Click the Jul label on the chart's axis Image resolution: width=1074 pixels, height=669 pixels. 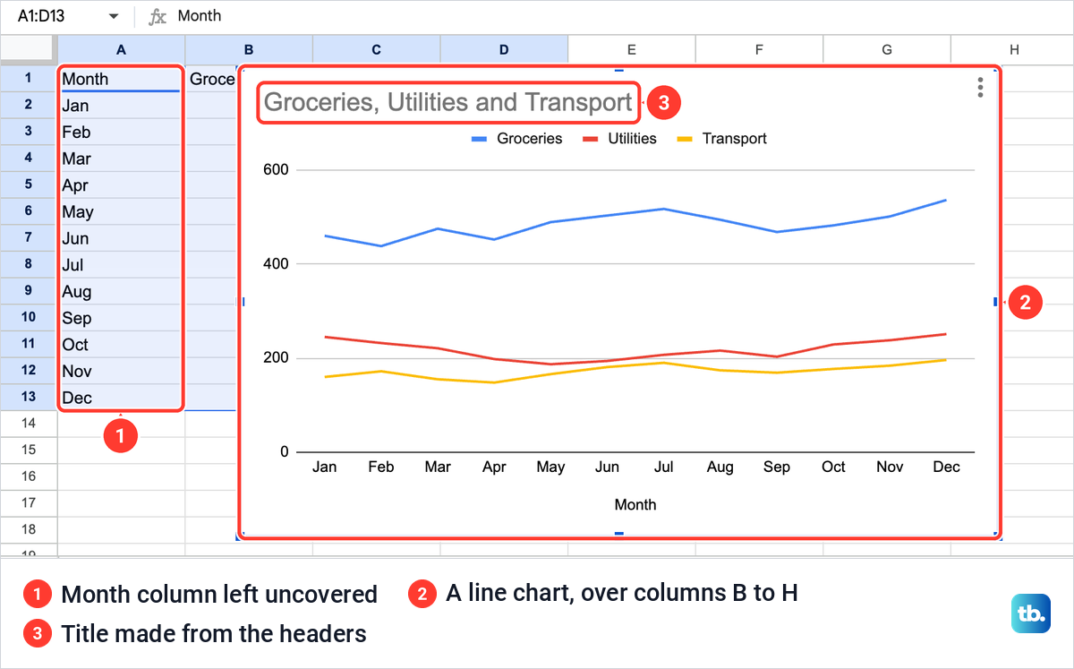tap(664, 467)
